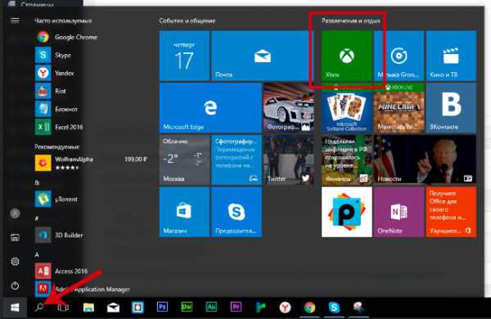Launch the Xbox tile
Screen dimensions: 491x319
point(347,56)
